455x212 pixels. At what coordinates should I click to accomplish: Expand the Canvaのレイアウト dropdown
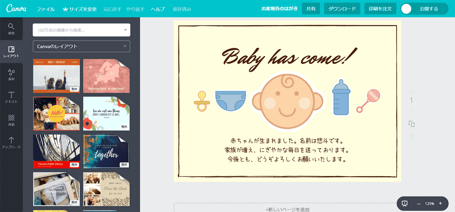click(x=125, y=46)
